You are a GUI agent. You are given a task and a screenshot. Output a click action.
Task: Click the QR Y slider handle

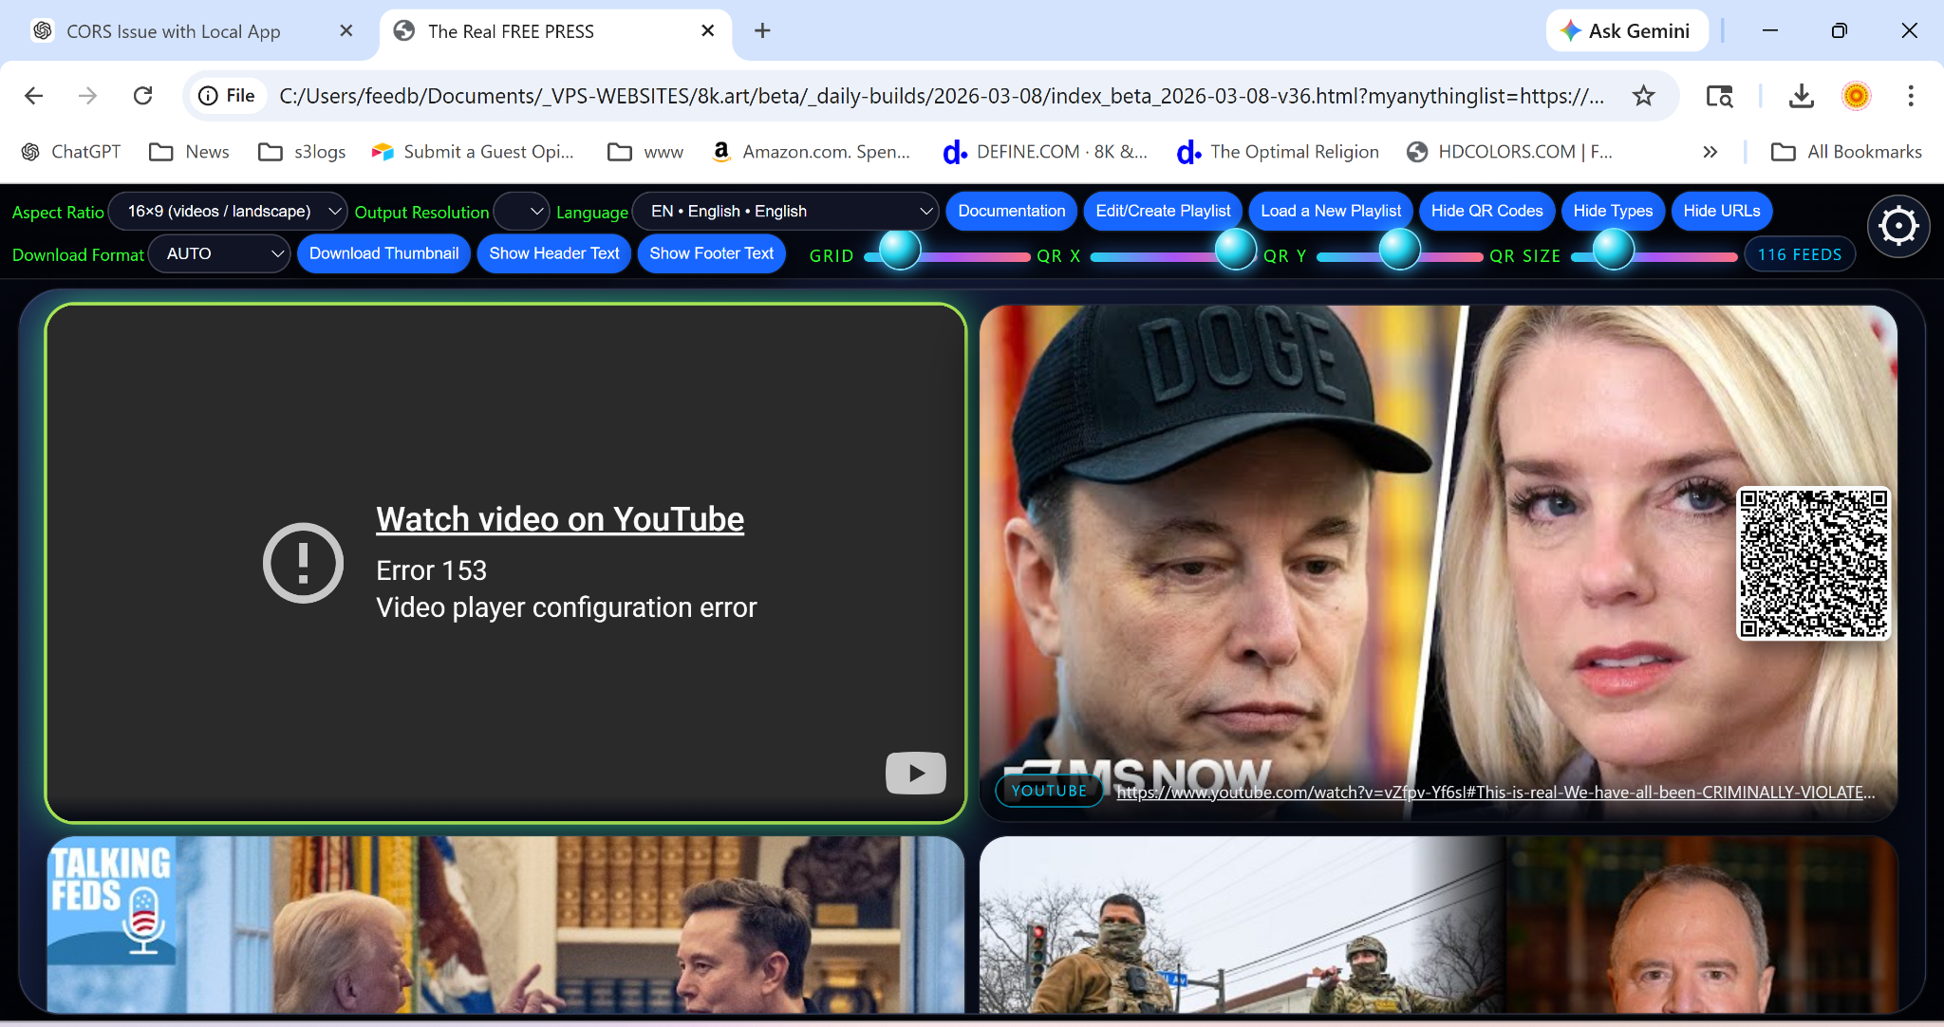pos(1399,250)
